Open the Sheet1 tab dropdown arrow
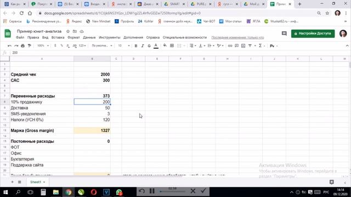 [x=44, y=182]
